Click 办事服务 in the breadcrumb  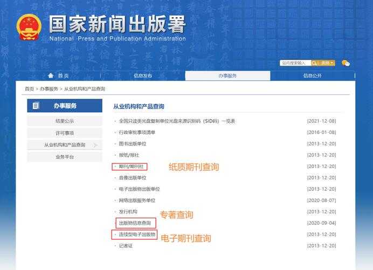click(x=49, y=89)
